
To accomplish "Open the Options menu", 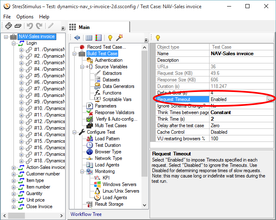I will [25, 17].
